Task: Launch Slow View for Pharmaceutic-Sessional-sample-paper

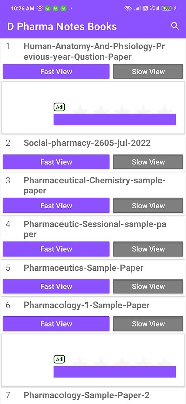Action: point(148,249)
